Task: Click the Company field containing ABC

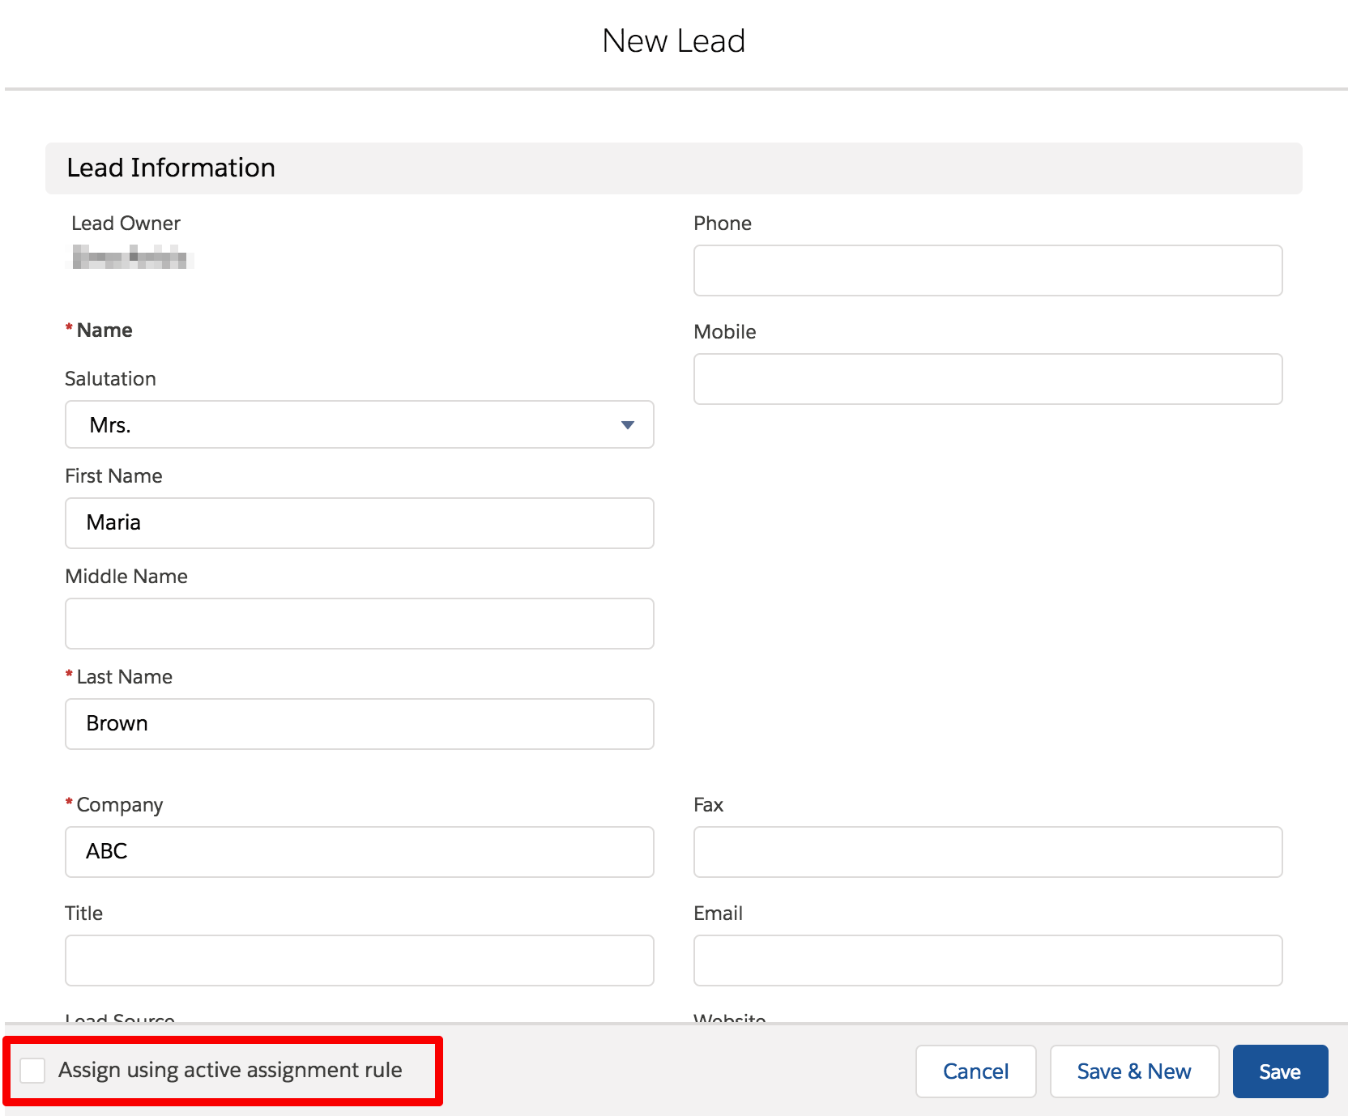Action: point(359,851)
